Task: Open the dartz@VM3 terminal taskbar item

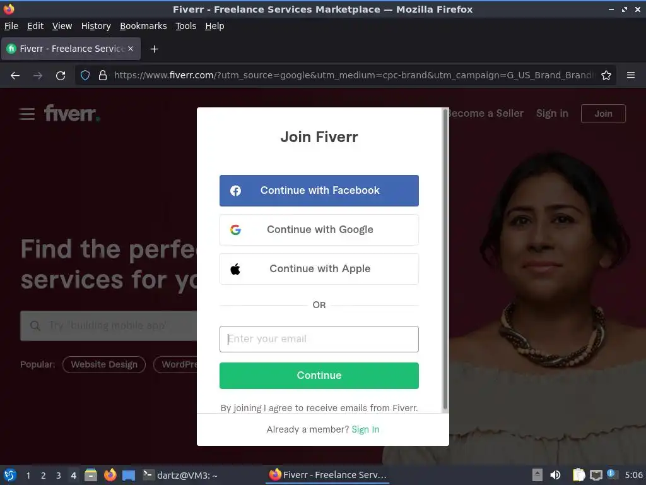Action: tap(180, 476)
